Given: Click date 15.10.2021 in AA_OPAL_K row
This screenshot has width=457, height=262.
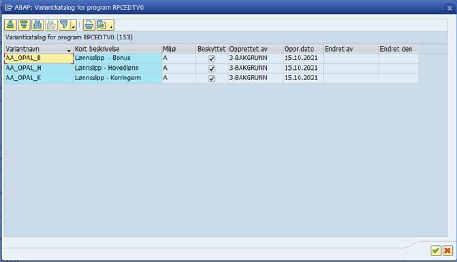Looking at the screenshot, I should click(x=303, y=78).
